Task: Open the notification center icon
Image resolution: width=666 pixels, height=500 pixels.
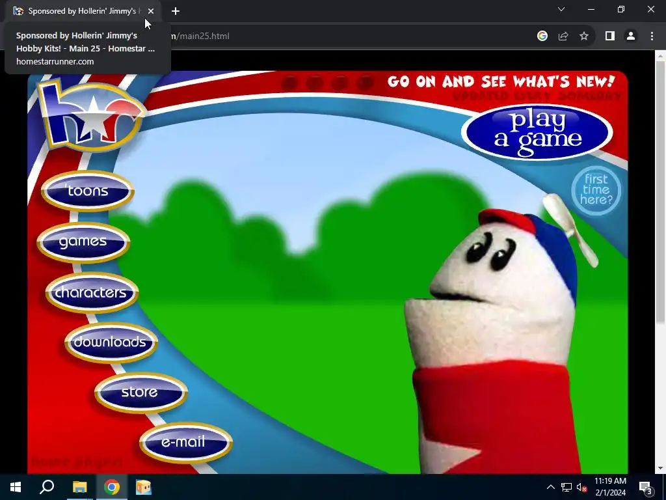Action: pos(646,487)
